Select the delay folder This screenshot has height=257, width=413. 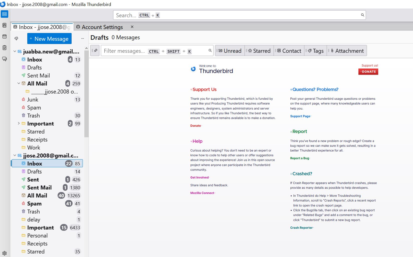point(47,219)
